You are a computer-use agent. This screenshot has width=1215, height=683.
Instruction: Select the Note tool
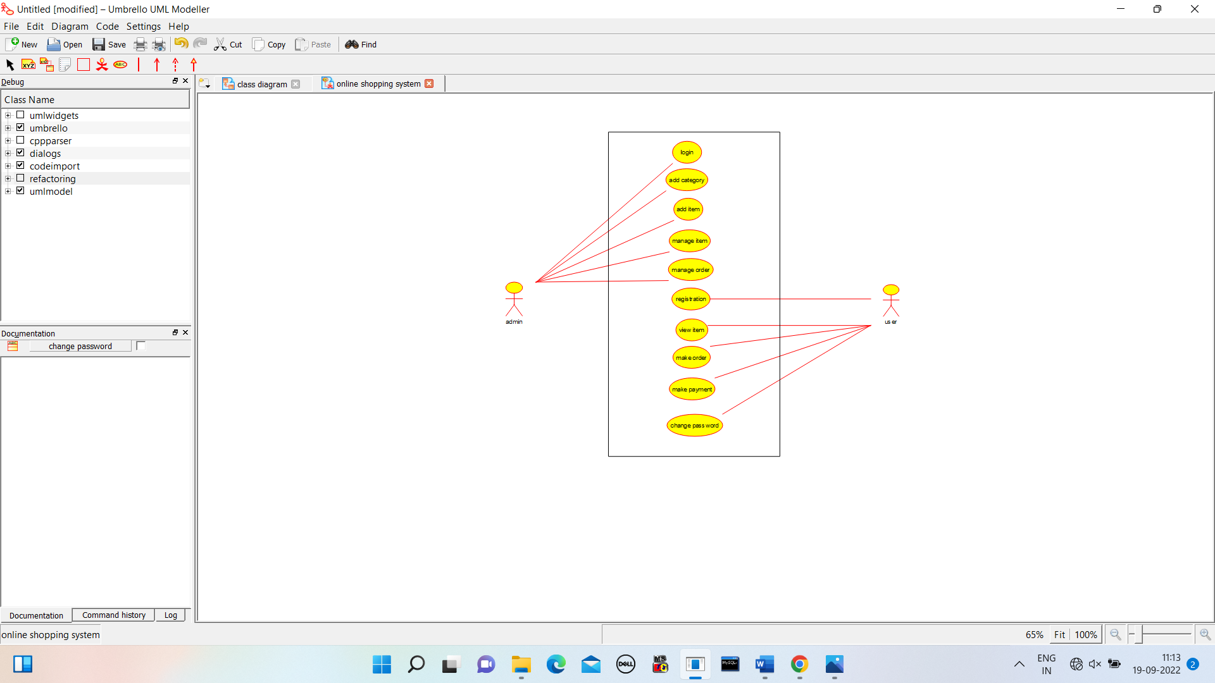click(65, 65)
